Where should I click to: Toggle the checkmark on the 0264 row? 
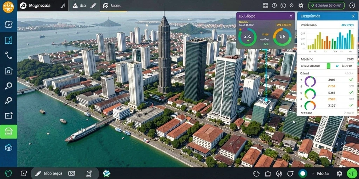(x=351, y=92)
